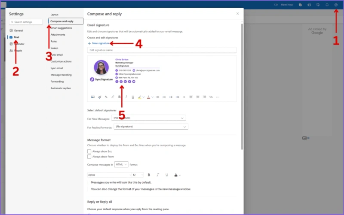Expand signature font color options arrow

pos(153,97)
